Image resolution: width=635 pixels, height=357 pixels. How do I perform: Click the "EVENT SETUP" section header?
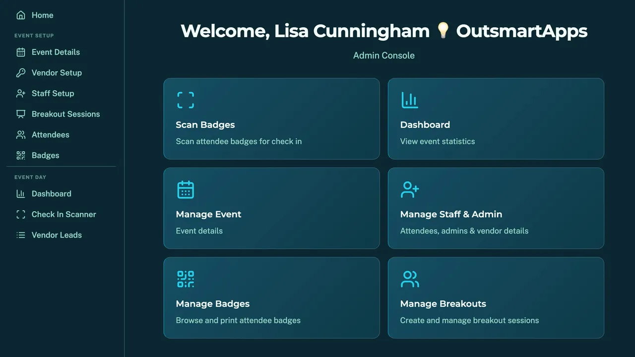point(34,36)
